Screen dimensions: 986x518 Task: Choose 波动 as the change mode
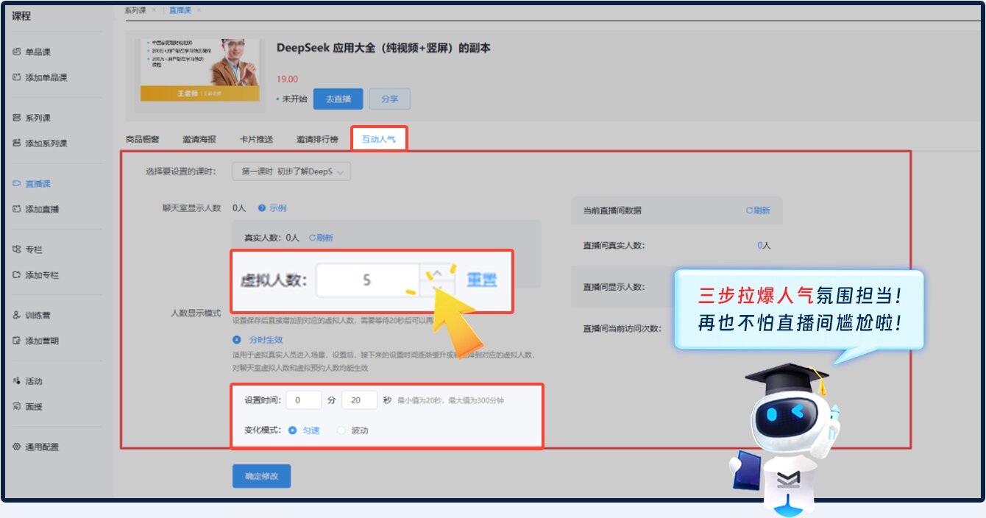click(x=341, y=430)
